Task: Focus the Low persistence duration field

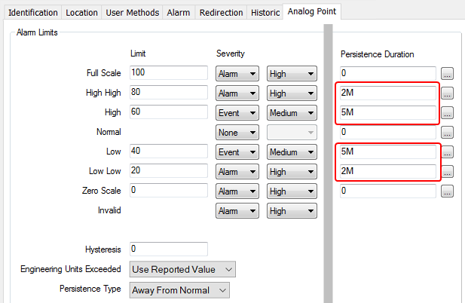Action: point(387,151)
